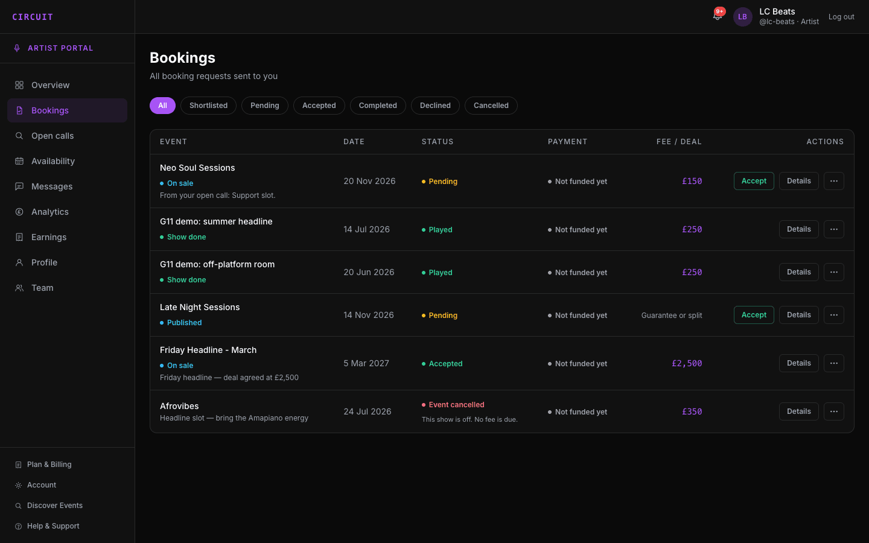Click the Availability calendar icon
This screenshot has width=869, height=543.
click(19, 161)
